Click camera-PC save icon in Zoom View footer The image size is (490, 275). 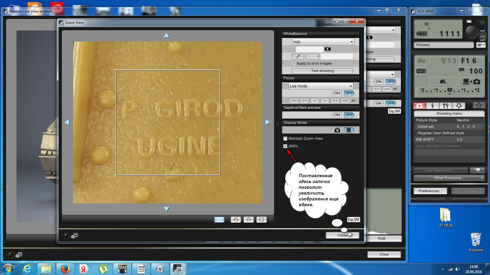75,236
